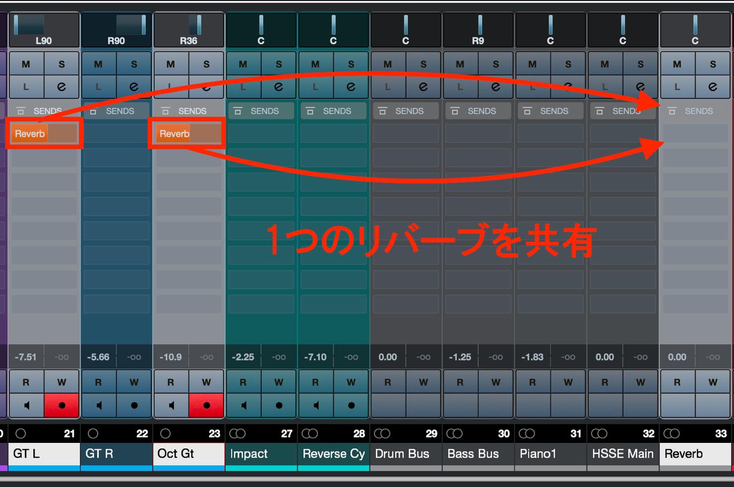Solo the Impact channel
734x487 pixels.
279,64
